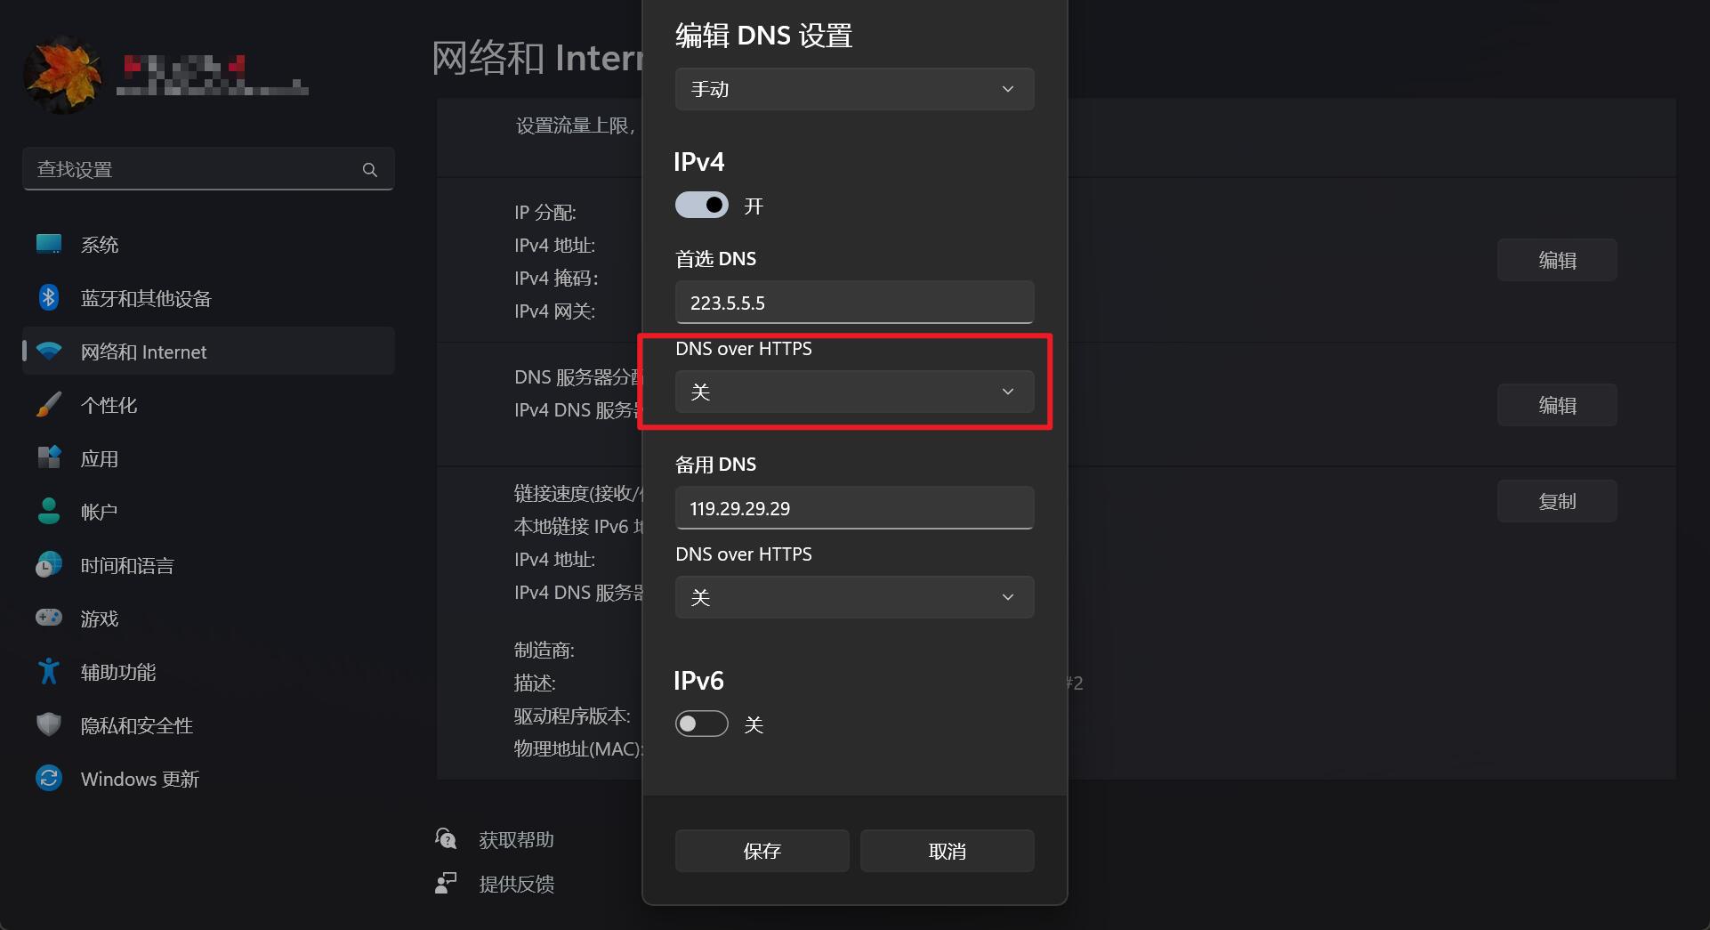Open 时间和语言 settings section
Image resolution: width=1710 pixels, height=930 pixels.
coord(127,566)
